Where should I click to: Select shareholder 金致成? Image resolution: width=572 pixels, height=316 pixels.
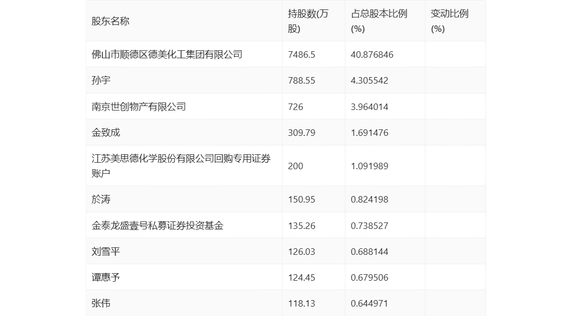point(106,132)
